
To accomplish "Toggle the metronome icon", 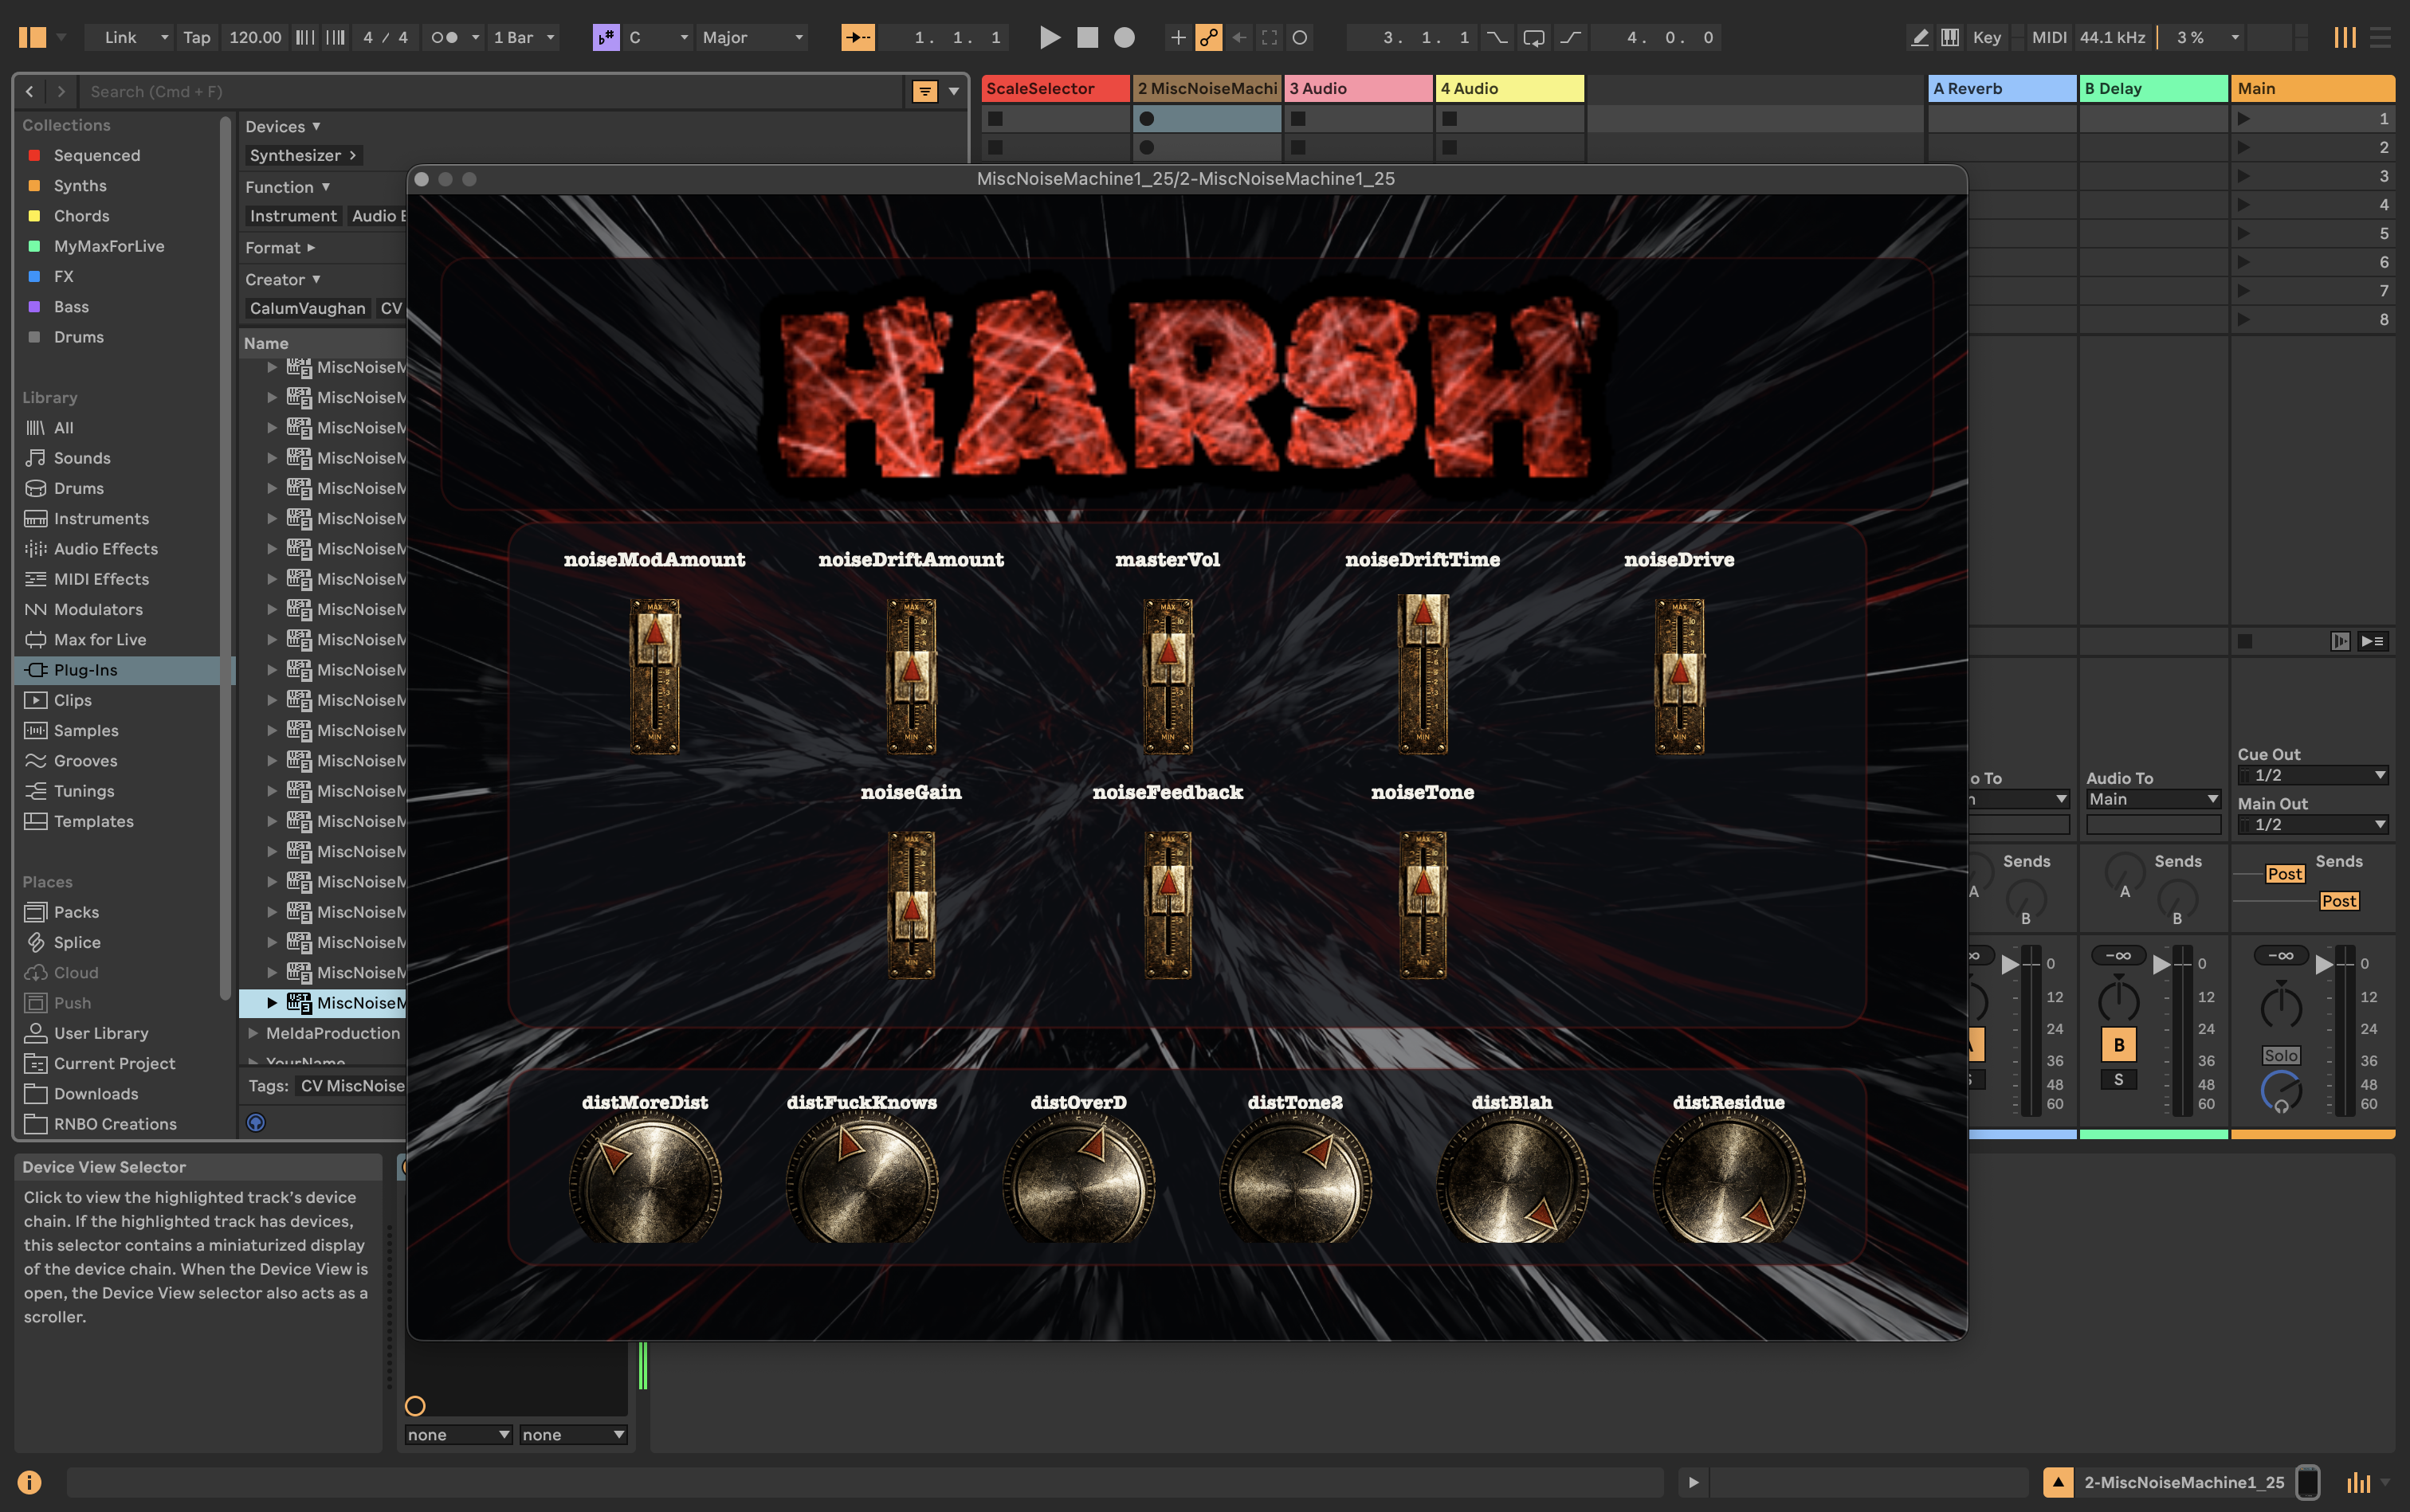I will [444, 38].
